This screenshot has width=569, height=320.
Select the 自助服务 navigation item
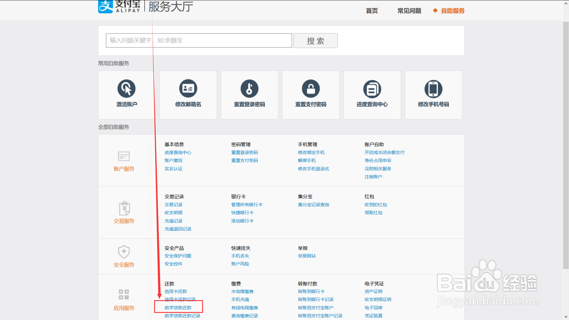[x=452, y=11]
